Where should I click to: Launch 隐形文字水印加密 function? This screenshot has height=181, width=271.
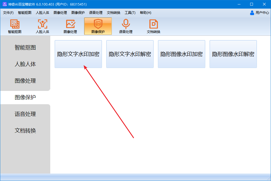pos(78,54)
